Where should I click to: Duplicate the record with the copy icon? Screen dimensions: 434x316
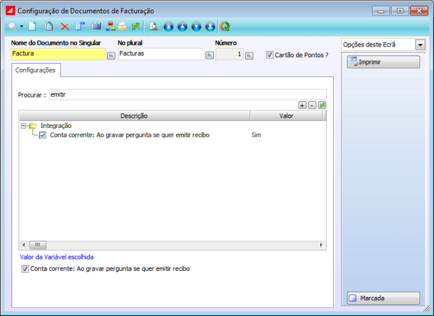coord(49,27)
